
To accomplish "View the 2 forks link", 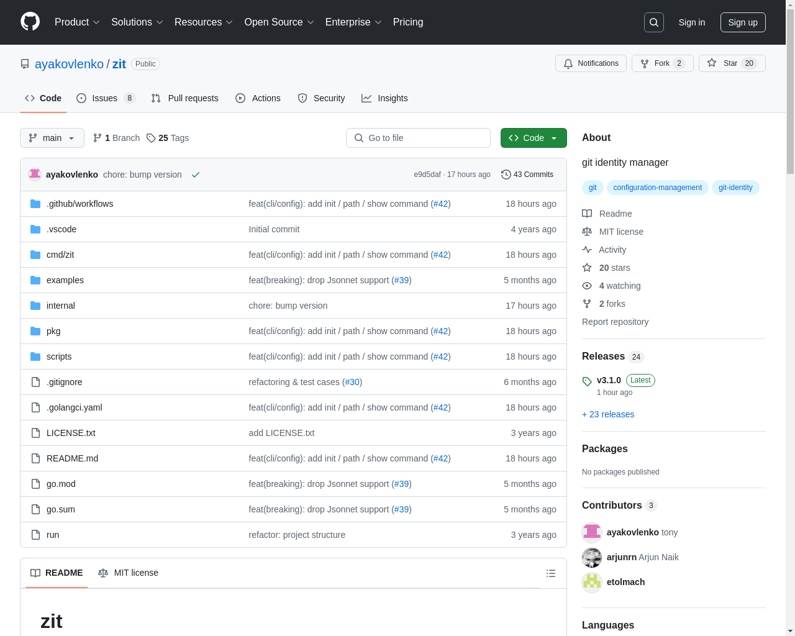I will coord(604,304).
